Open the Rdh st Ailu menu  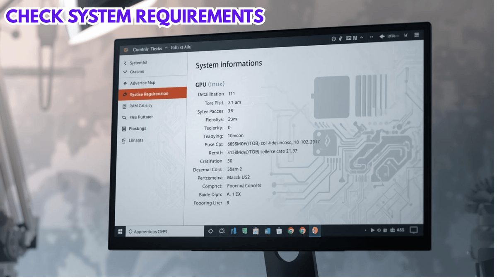181,48
